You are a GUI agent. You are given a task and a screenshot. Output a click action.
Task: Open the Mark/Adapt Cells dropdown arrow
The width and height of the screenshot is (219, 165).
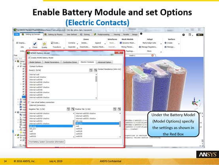161,44
